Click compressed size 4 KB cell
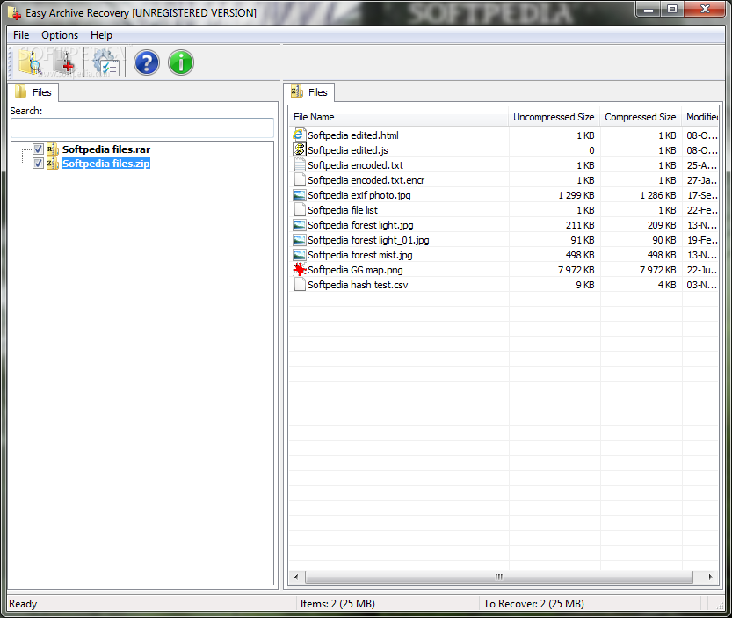This screenshot has width=732, height=618. tap(667, 285)
